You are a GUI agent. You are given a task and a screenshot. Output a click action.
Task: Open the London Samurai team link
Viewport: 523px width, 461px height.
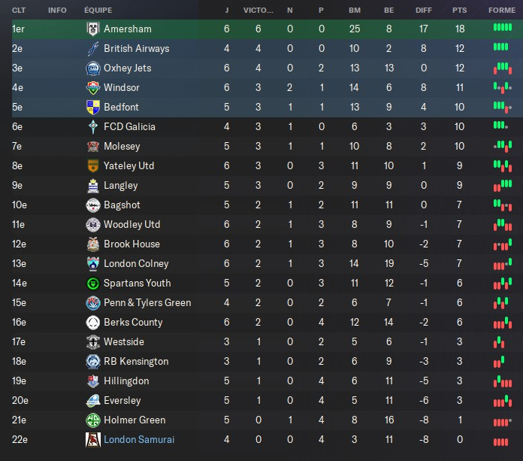[139, 439]
